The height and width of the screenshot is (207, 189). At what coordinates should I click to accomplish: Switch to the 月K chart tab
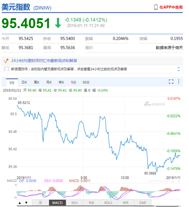point(49,82)
